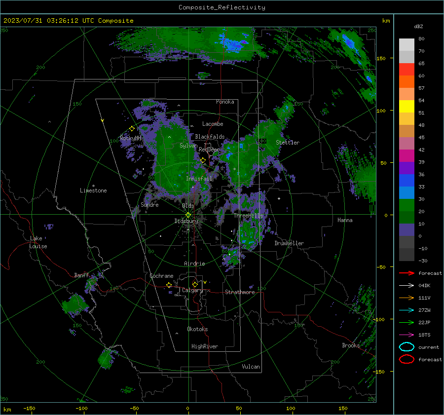Image resolution: width=444 pixels, height=415 pixels.
Task: Select the bright green 20-30 dBZ swatch
Action: pyautogui.click(x=407, y=205)
